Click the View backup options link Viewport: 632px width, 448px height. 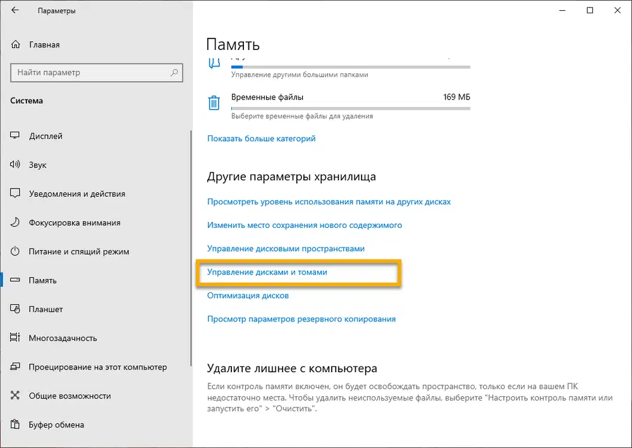coord(301,319)
